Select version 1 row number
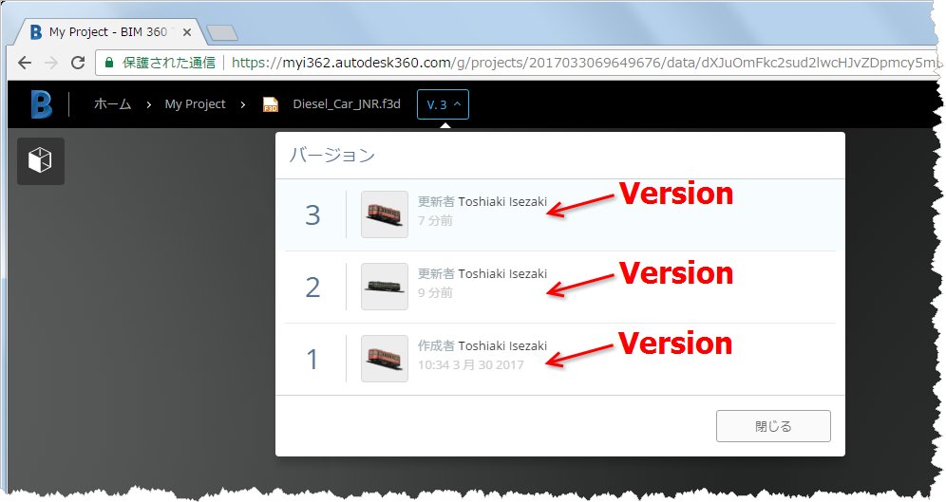Image resolution: width=946 pixels, height=502 pixels. pyautogui.click(x=312, y=360)
